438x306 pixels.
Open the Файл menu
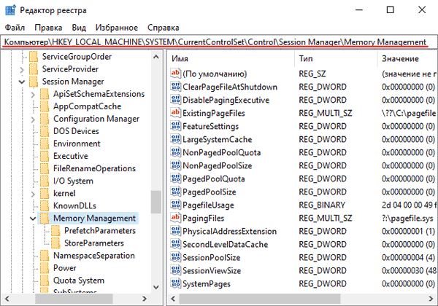pyautogui.click(x=15, y=28)
